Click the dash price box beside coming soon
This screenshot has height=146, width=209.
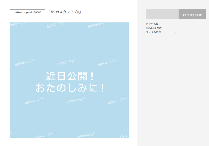point(162,14)
